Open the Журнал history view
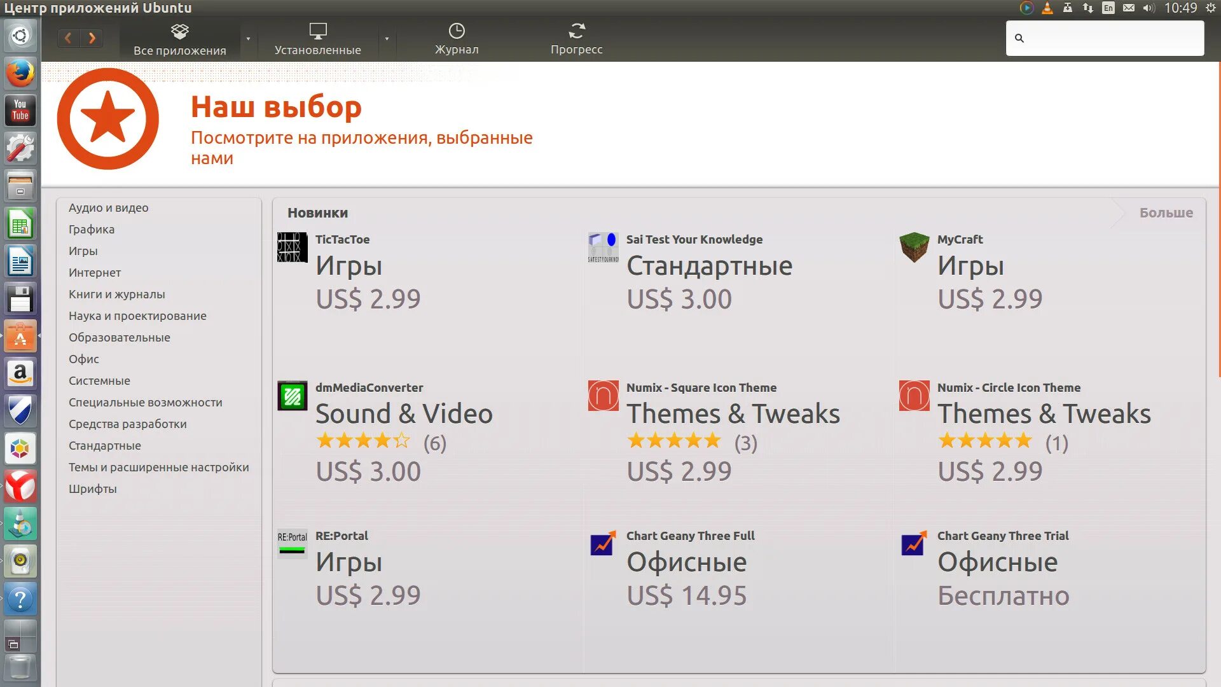This screenshot has height=687, width=1221. 457,38
